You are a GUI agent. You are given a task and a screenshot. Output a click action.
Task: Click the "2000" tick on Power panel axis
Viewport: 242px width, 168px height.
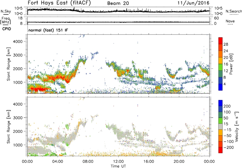click(18, 69)
